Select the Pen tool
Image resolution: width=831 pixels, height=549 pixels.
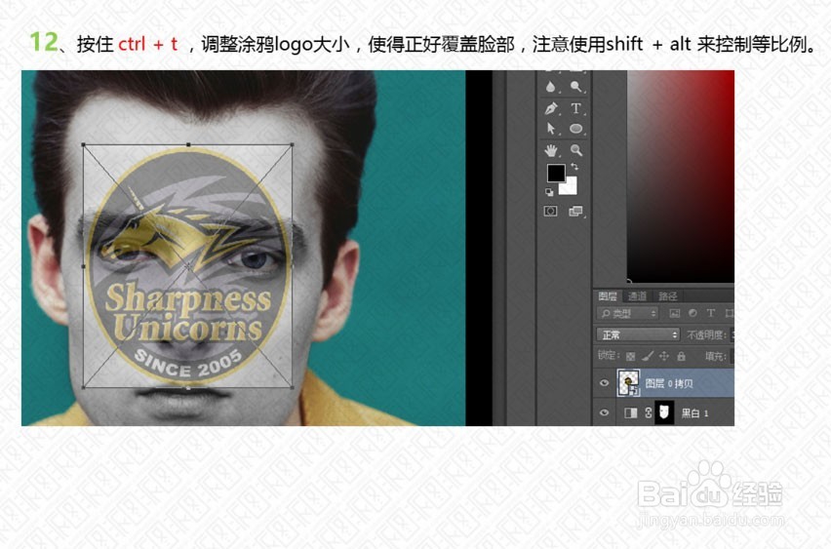pos(551,108)
